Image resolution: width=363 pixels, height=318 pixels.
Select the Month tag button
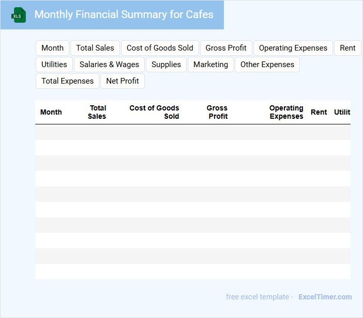(52, 48)
